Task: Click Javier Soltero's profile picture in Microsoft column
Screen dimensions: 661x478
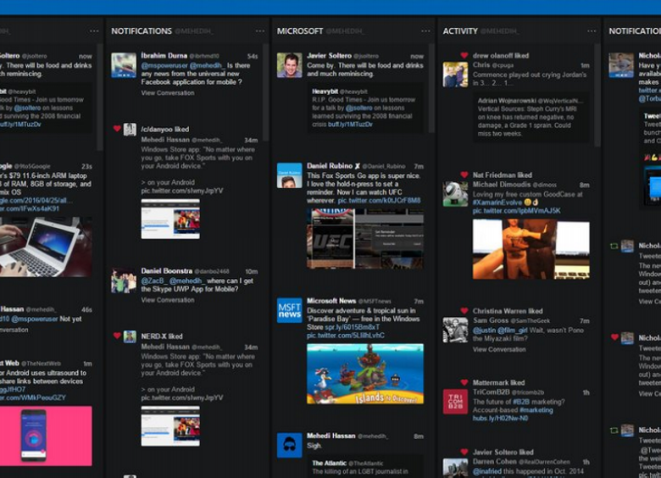Action: pos(290,65)
